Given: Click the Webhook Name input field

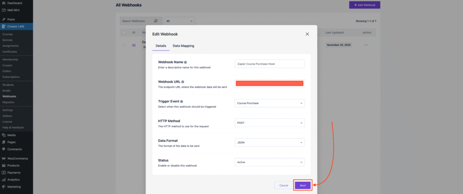Looking at the screenshot, I should 270,64.
